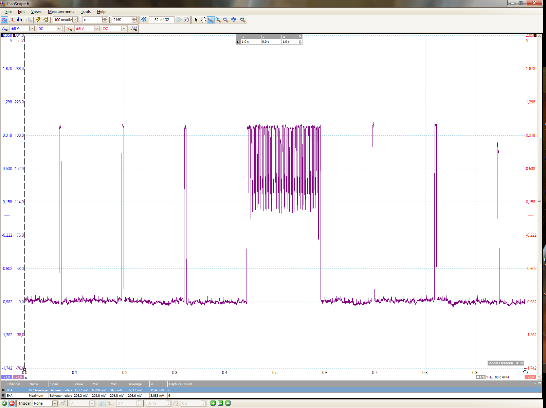
Task: Click blue x1,0 Channel A zoom button
Action: (x=6, y=377)
